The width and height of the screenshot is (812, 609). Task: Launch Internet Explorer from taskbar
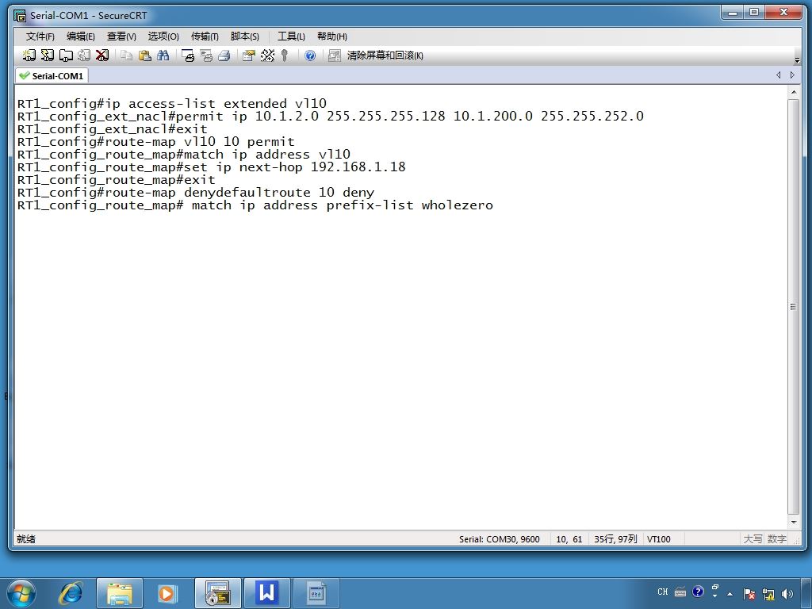(x=71, y=593)
